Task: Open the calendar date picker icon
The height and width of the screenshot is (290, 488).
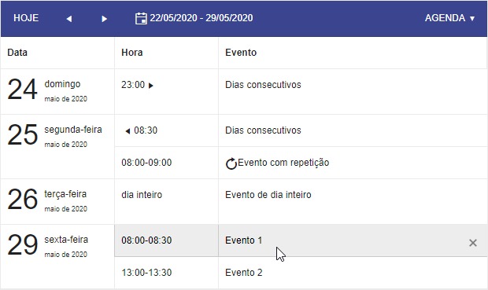Action: (x=141, y=18)
